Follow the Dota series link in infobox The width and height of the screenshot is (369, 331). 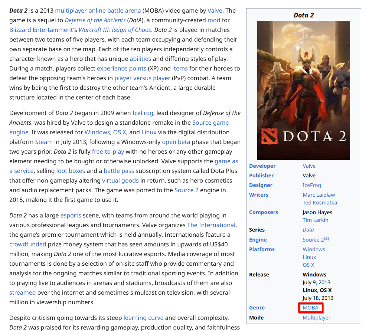point(308,230)
